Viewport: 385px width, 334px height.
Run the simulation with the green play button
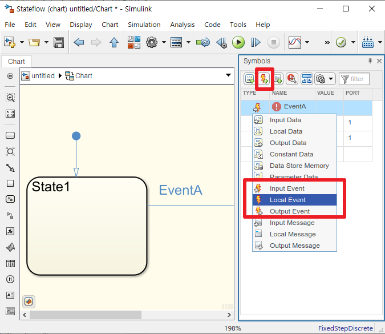click(238, 42)
